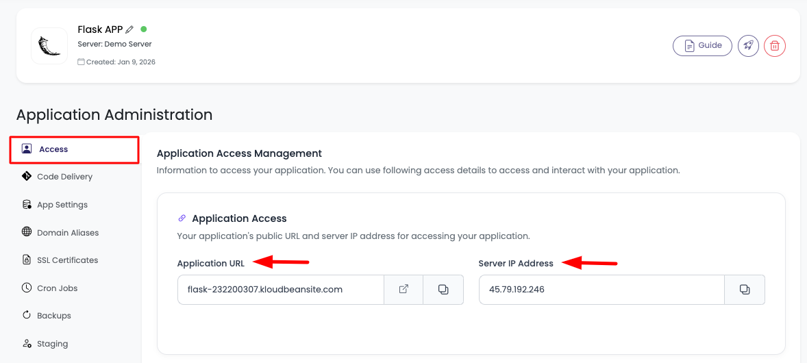This screenshot has height=363, width=807.
Task: Click the Cron Jobs clock icon
Action: pos(26,288)
